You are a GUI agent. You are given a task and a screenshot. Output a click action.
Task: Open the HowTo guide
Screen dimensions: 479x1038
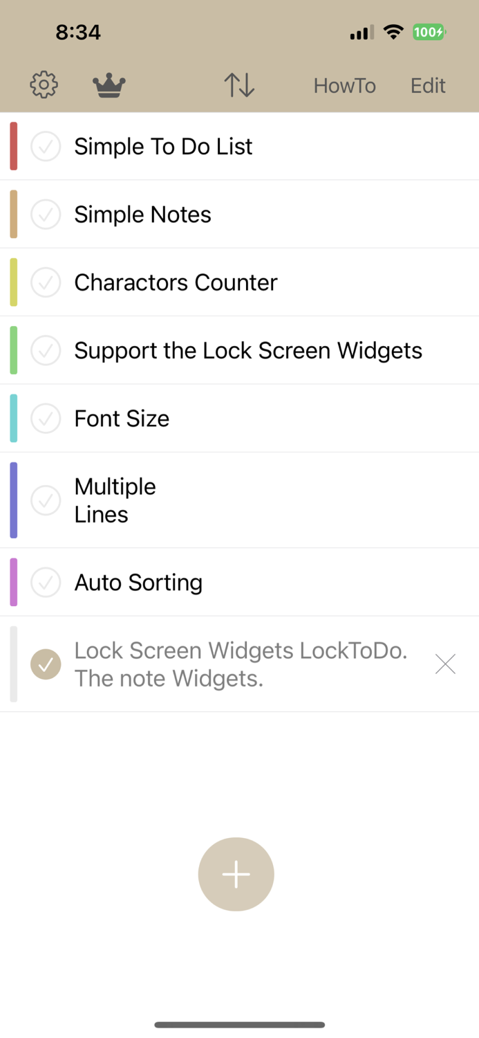344,85
